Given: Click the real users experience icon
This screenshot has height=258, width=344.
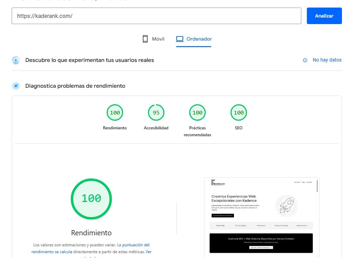Looking at the screenshot, I should 16,60.
